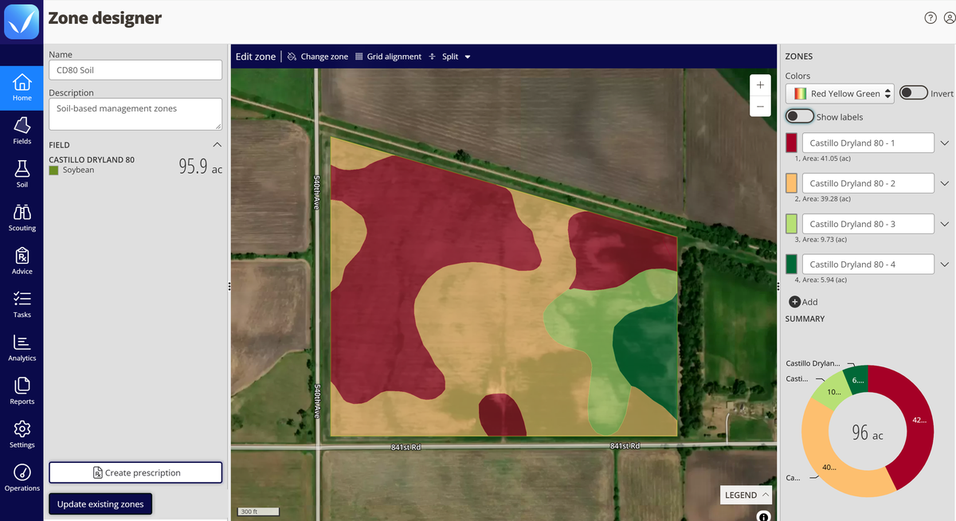
Task: Open the Red Yellow Green color dropdown
Action: tap(840, 93)
